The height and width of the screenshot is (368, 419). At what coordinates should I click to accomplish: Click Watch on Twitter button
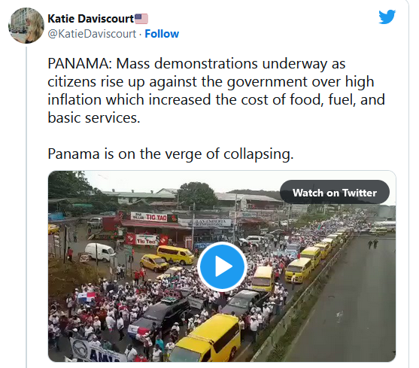[335, 193]
